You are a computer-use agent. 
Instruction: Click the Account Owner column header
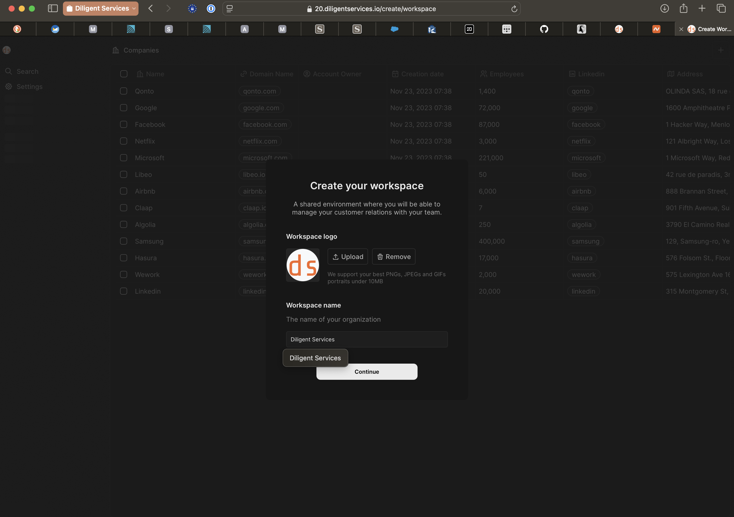click(x=332, y=74)
